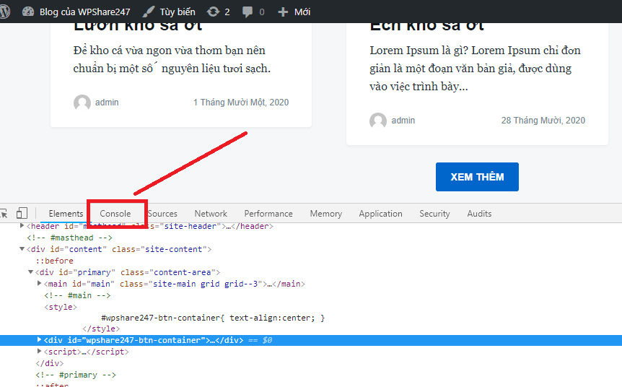Switch to the Elements tab
Viewport: 622px width, 387px height.
pyautogui.click(x=66, y=214)
